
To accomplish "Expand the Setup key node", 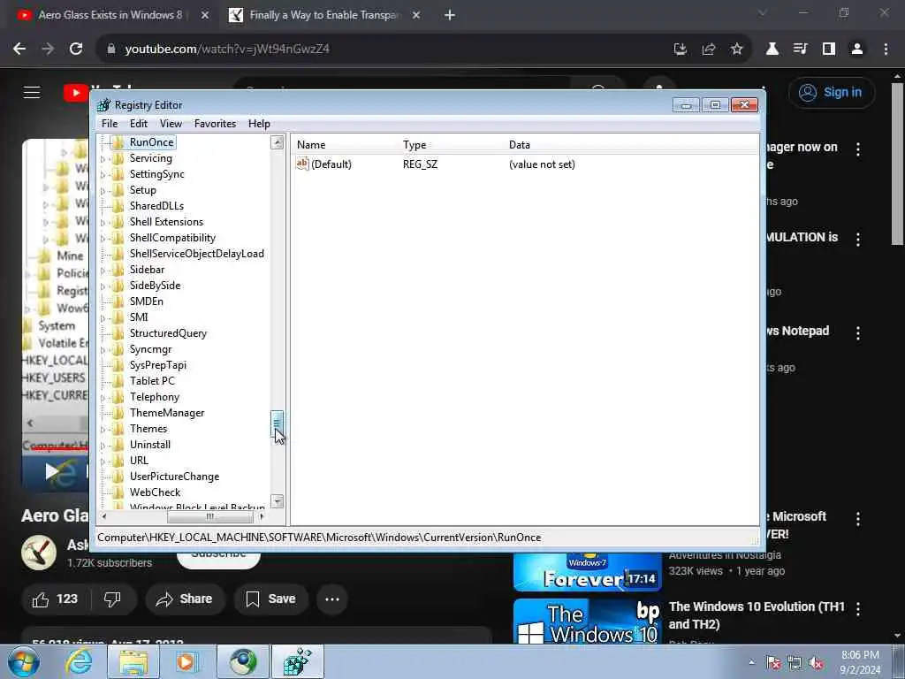I will [103, 191].
